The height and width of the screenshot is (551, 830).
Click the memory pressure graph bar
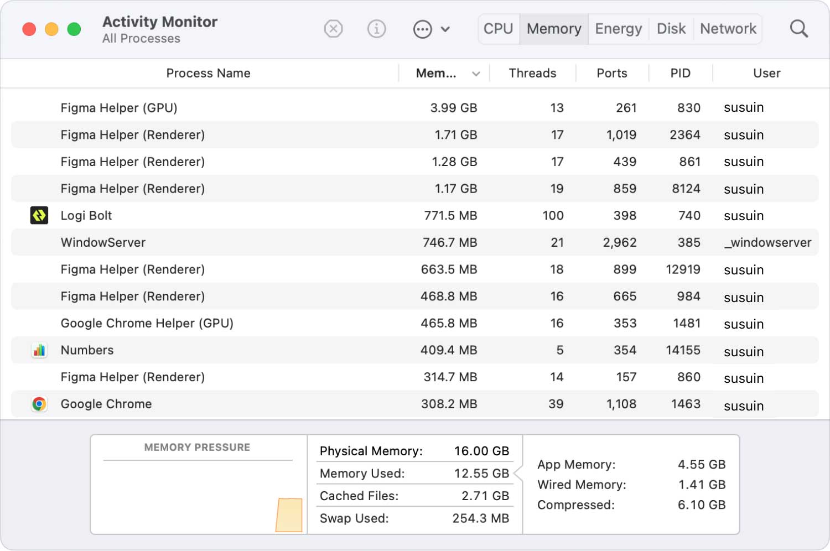289,514
